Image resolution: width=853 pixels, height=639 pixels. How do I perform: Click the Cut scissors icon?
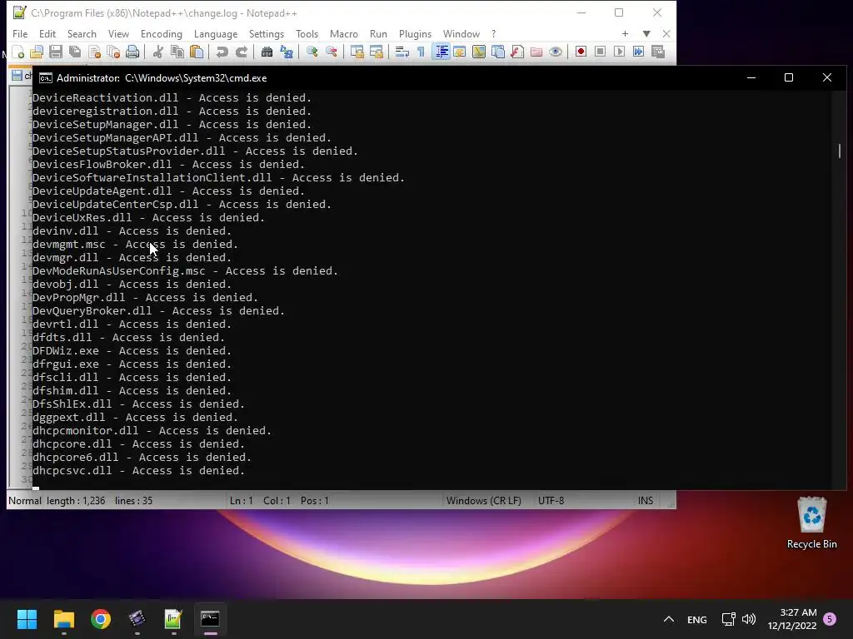157,52
